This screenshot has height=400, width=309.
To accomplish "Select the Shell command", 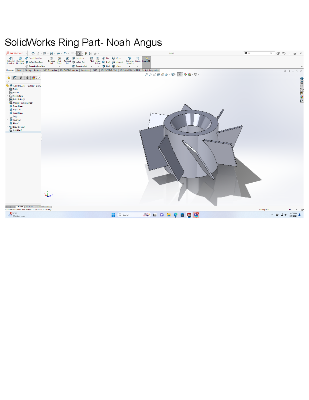I will click(x=106, y=66).
